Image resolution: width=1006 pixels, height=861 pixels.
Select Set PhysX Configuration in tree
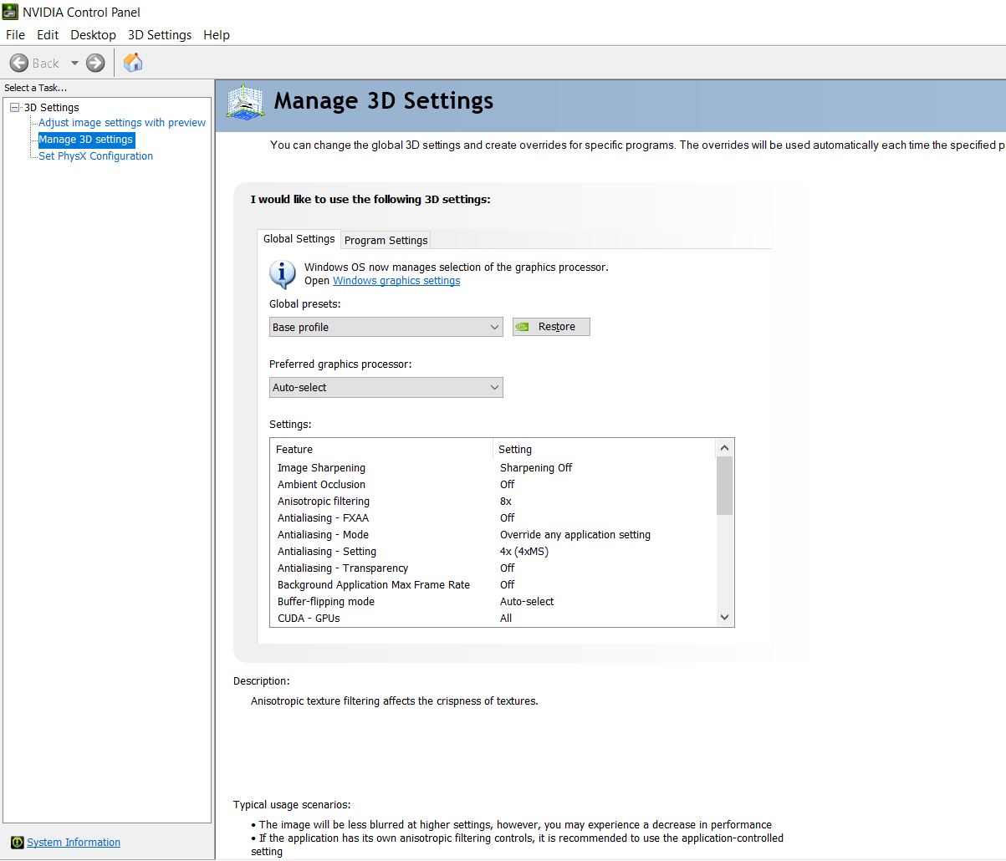click(x=95, y=156)
